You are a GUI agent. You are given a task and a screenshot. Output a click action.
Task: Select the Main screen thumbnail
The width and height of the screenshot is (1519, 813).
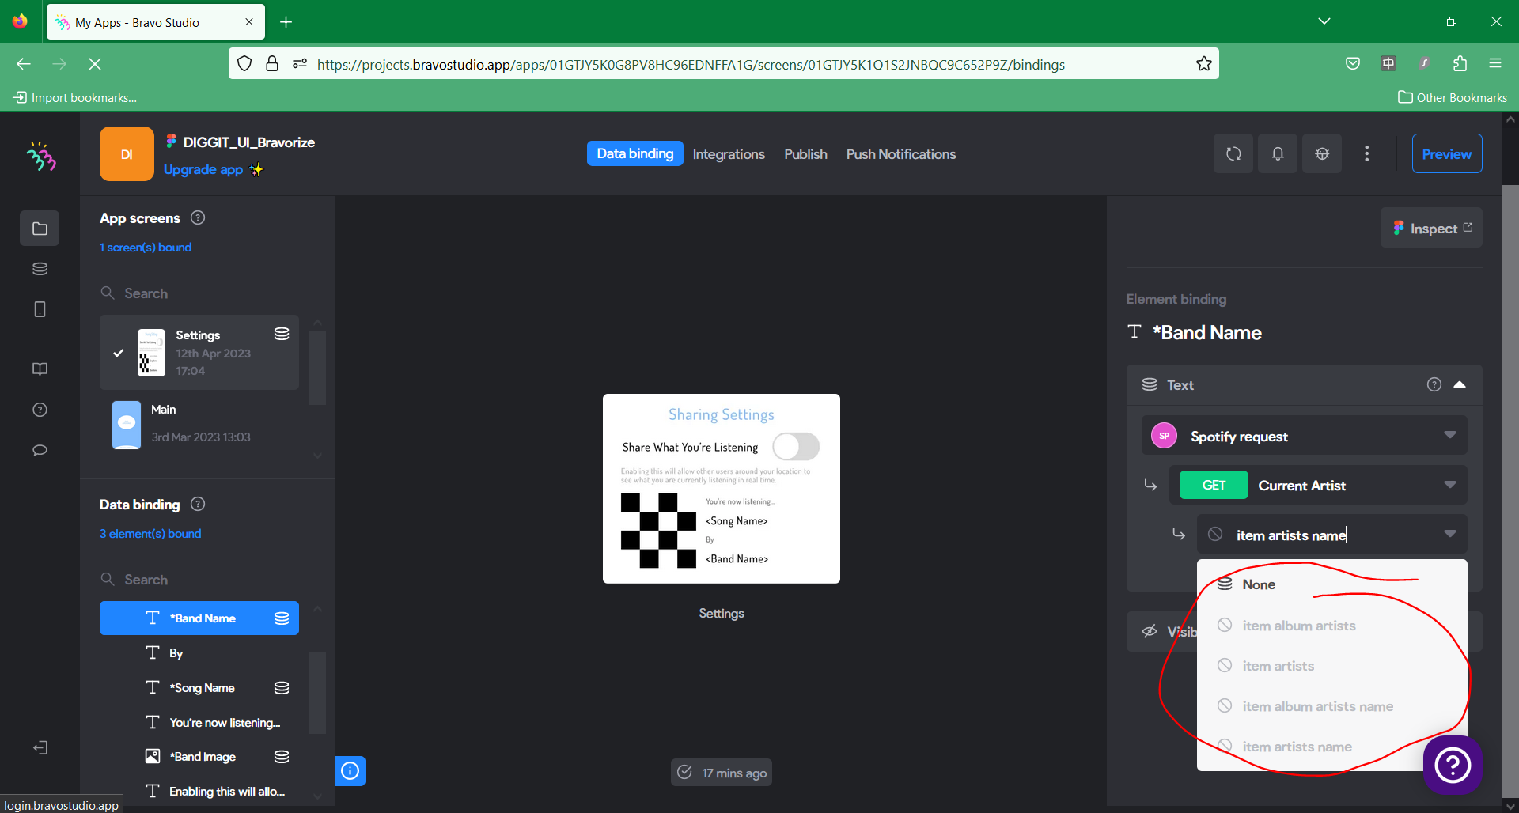coord(127,425)
